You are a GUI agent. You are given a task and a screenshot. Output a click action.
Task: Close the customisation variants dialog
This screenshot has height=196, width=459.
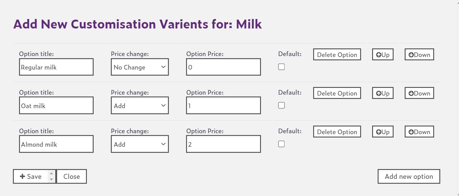coord(72,176)
